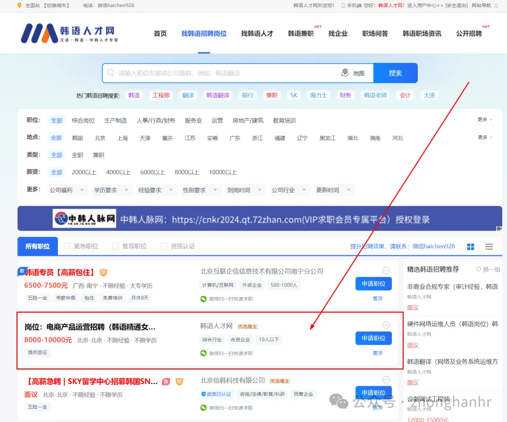Select 教育培训 position filter
This screenshot has height=422, width=507.
pyautogui.click(x=284, y=121)
